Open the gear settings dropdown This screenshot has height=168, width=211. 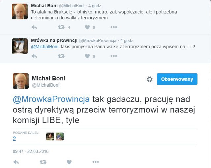tap(150, 79)
